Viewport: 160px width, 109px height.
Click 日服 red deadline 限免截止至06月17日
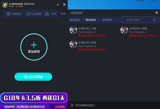(92, 36)
